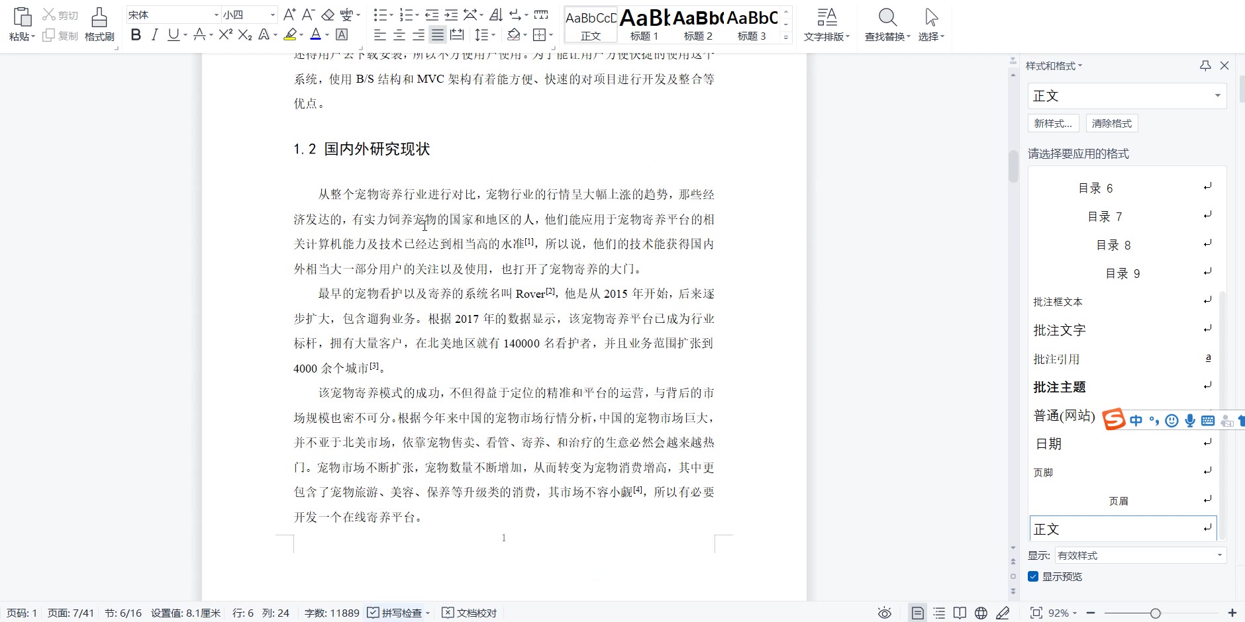Zoom out with the minus button
1245x622 pixels.
click(1091, 613)
